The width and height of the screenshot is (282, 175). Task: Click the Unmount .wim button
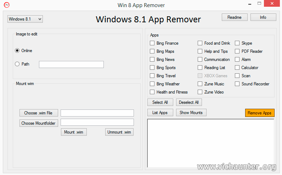(119, 132)
